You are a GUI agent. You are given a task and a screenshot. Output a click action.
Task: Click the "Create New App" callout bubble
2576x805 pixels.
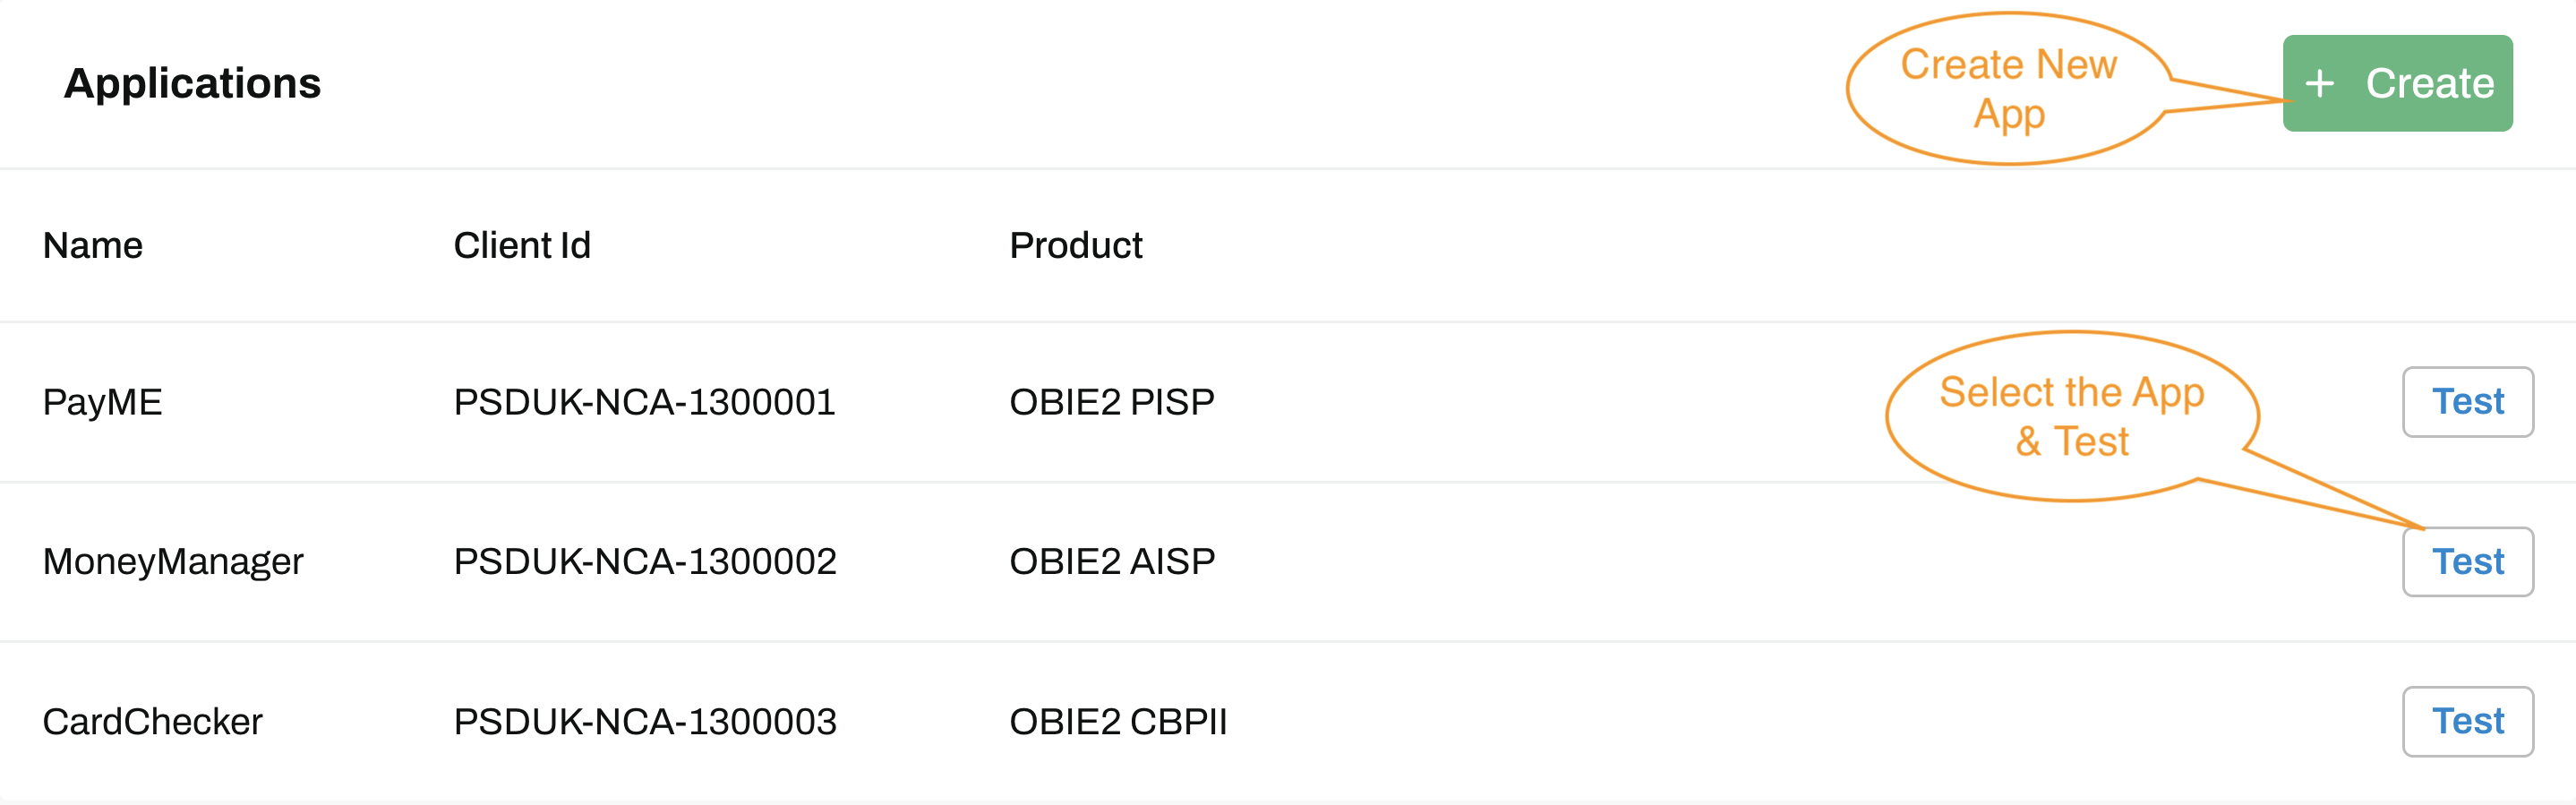click(2008, 89)
